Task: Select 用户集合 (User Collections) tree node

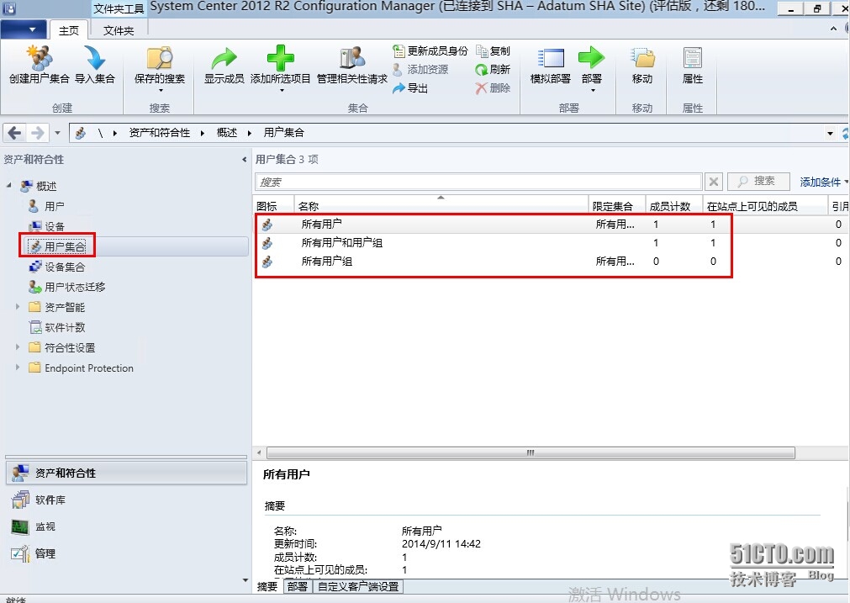Action: [x=57, y=246]
